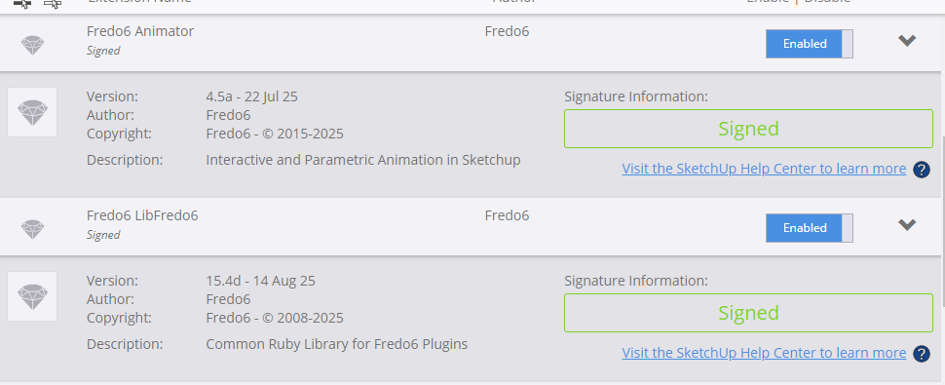The height and width of the screenshot is (385, 945).
Task: Select the Fredo6 LibFredo6 extension name
Action: click(142, 215)
